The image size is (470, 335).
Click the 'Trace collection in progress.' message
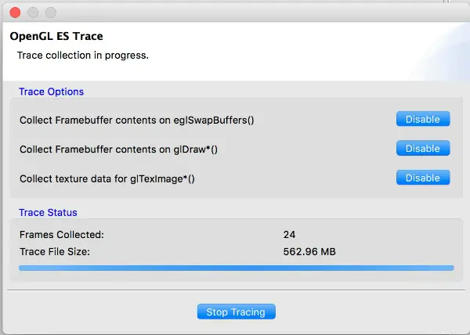tap(83, 56)
